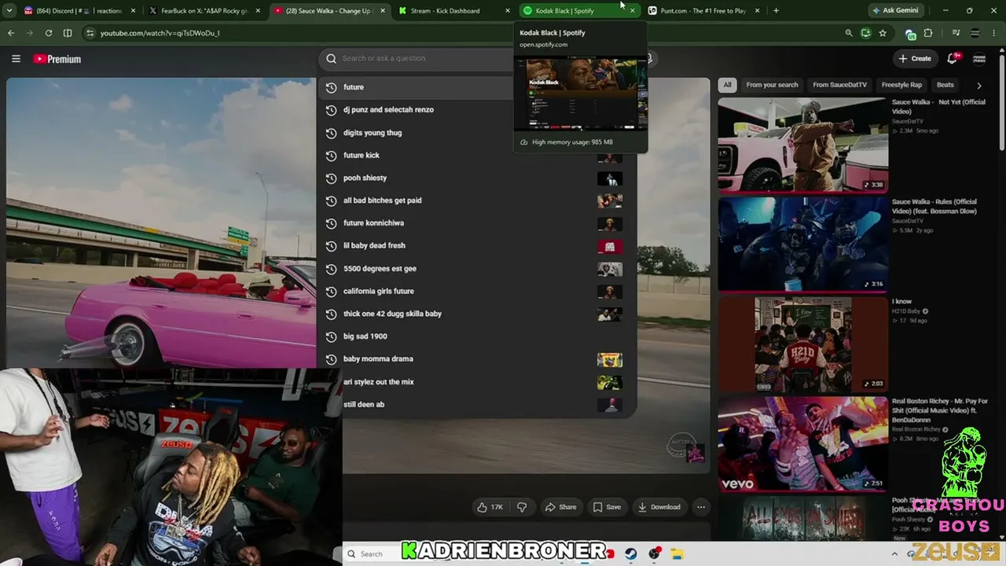Open the browser zoom magnifier icon
The image size is (1006, 566).
click(x=849, y=33)
